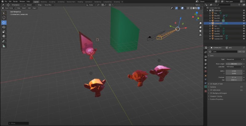Hide Camera.001 using its eye icon

click(x=244, y=23)
